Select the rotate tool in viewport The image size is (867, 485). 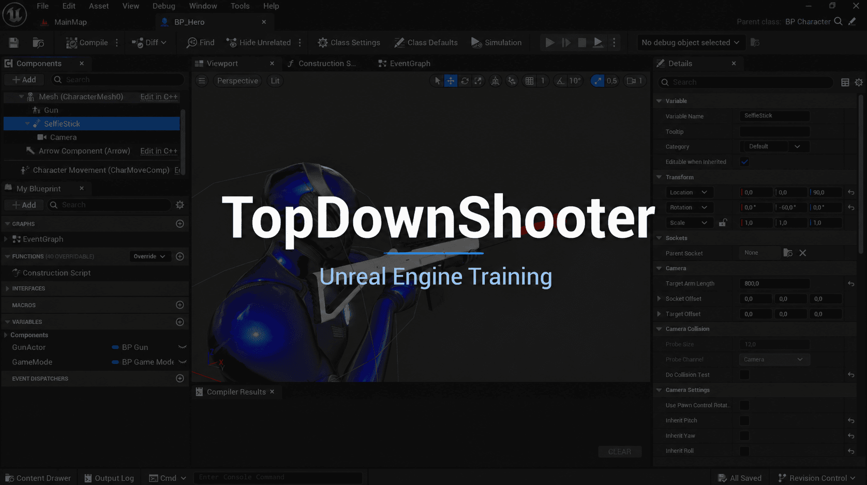[x=465, y=81]
